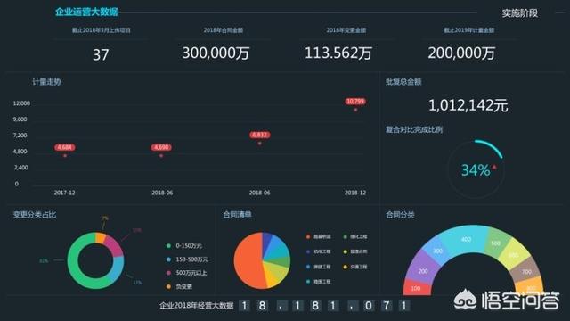Toggle the green pie legend dot
This screenshot has height=321, width=570.
pos(345,237)
